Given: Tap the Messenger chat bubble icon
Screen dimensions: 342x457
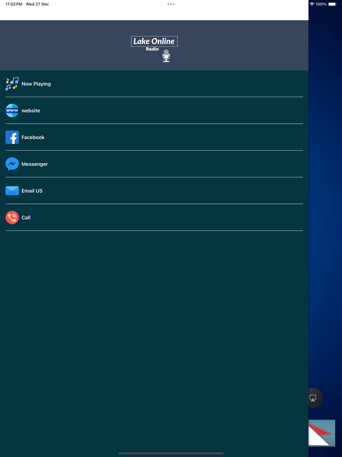Looking at the screenshot, I should coord(12,164).
